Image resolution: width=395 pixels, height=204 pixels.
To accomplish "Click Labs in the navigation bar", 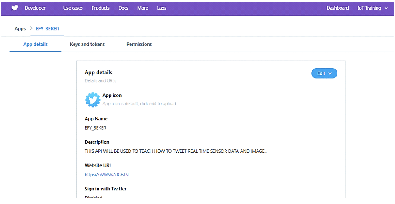I will [161, 8].
